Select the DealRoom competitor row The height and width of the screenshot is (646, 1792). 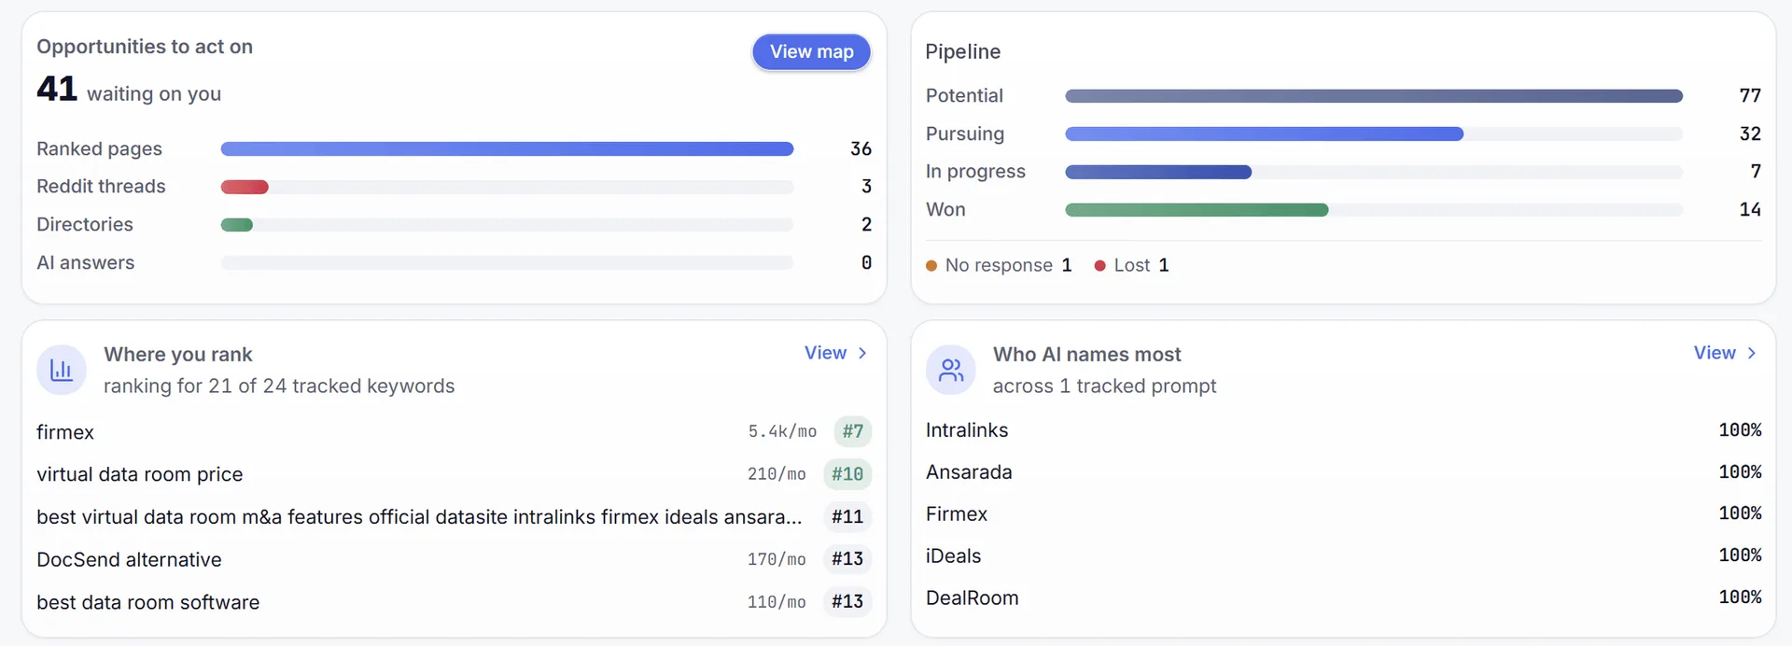[x=1343, y=597]
